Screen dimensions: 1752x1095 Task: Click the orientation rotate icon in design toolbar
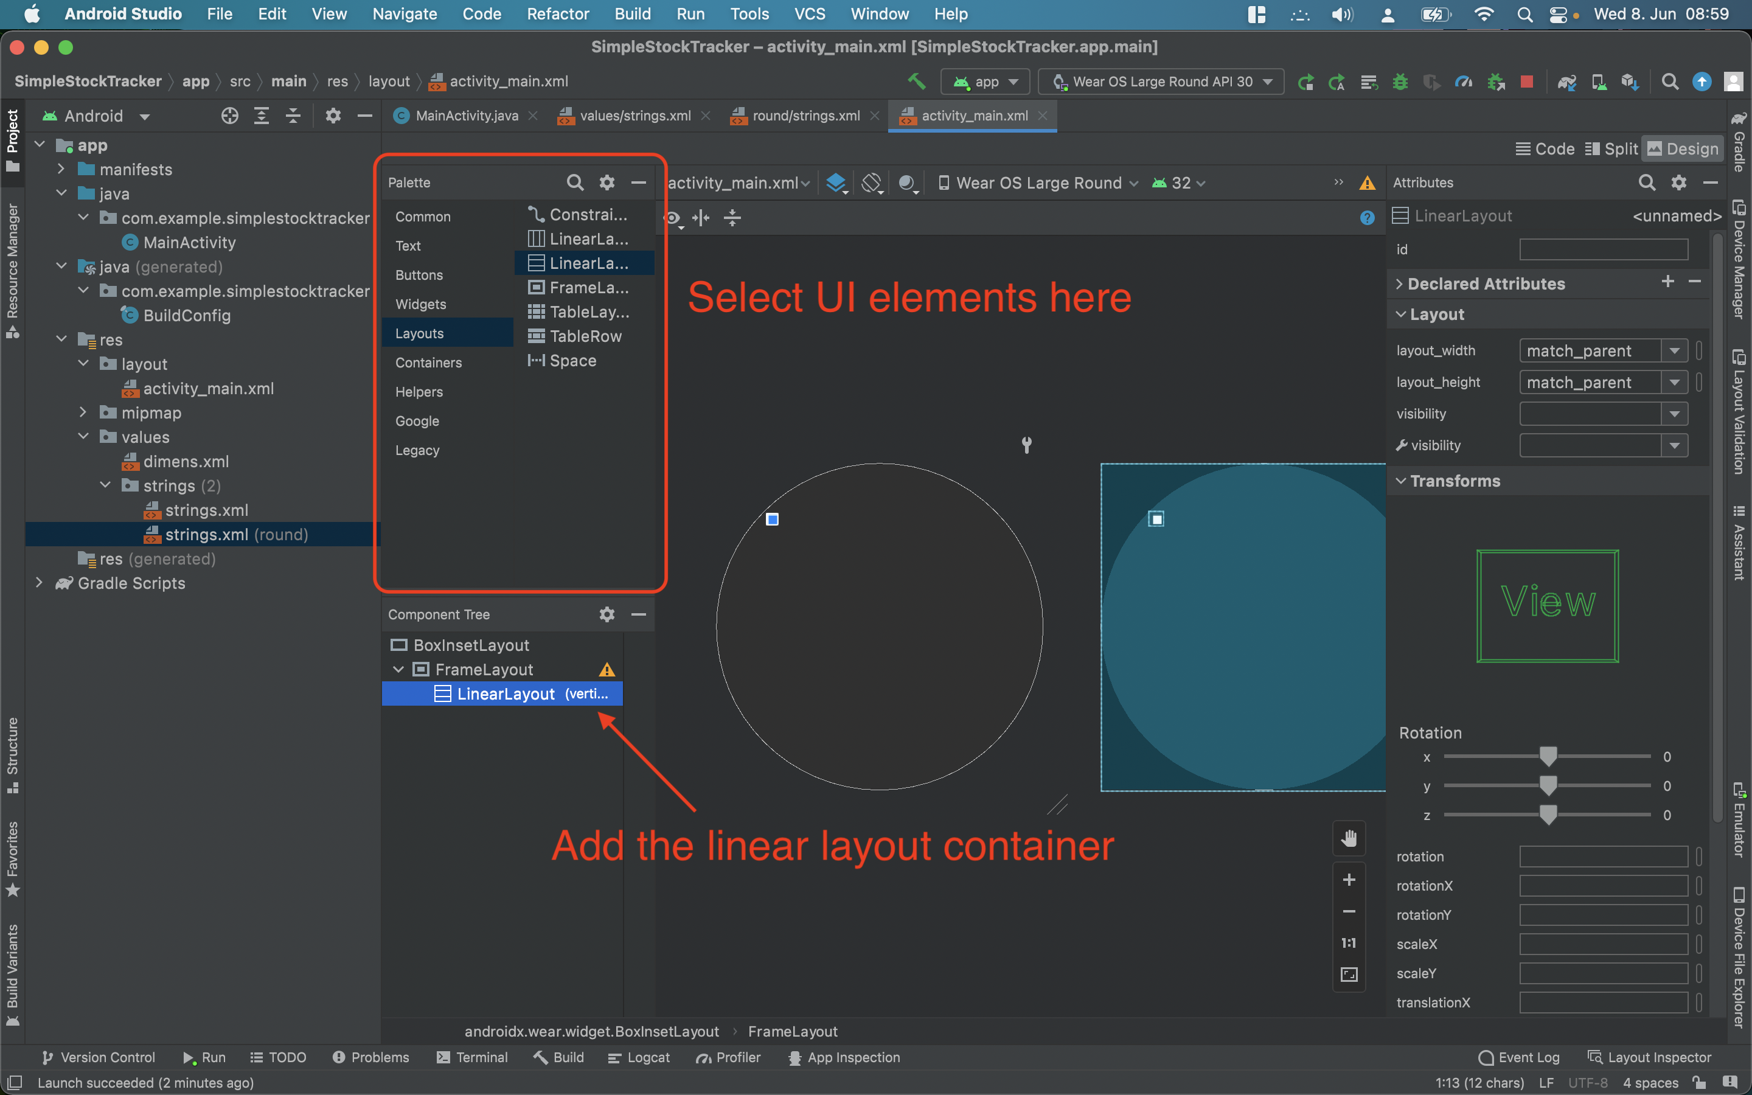pos(872,182)
